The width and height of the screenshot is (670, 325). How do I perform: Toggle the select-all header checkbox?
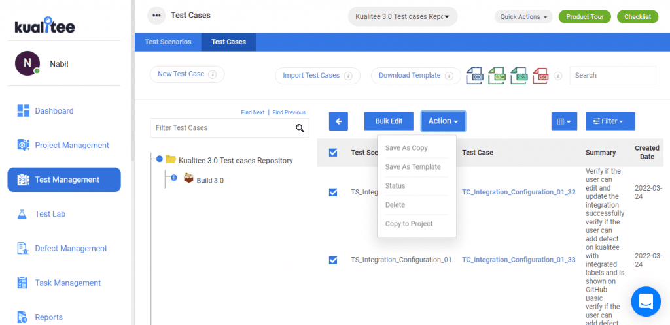click(333, 153)
